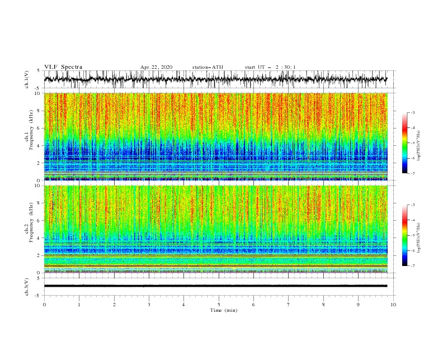The width and height of the screenshot is (443, 342).
Task: Select the date text "Apr. 22, 2020"
Action: pyautogui.click(x=156, y=67)
